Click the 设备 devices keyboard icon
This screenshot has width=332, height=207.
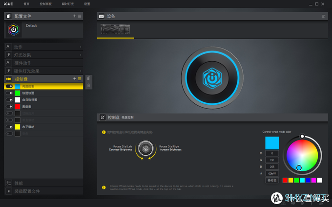coord(102,16)
